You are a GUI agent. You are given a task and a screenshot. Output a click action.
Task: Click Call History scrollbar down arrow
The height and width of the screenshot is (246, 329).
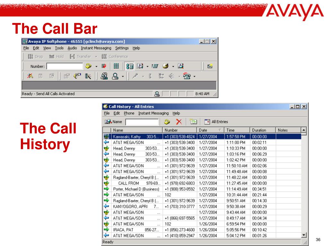(304, 235)
